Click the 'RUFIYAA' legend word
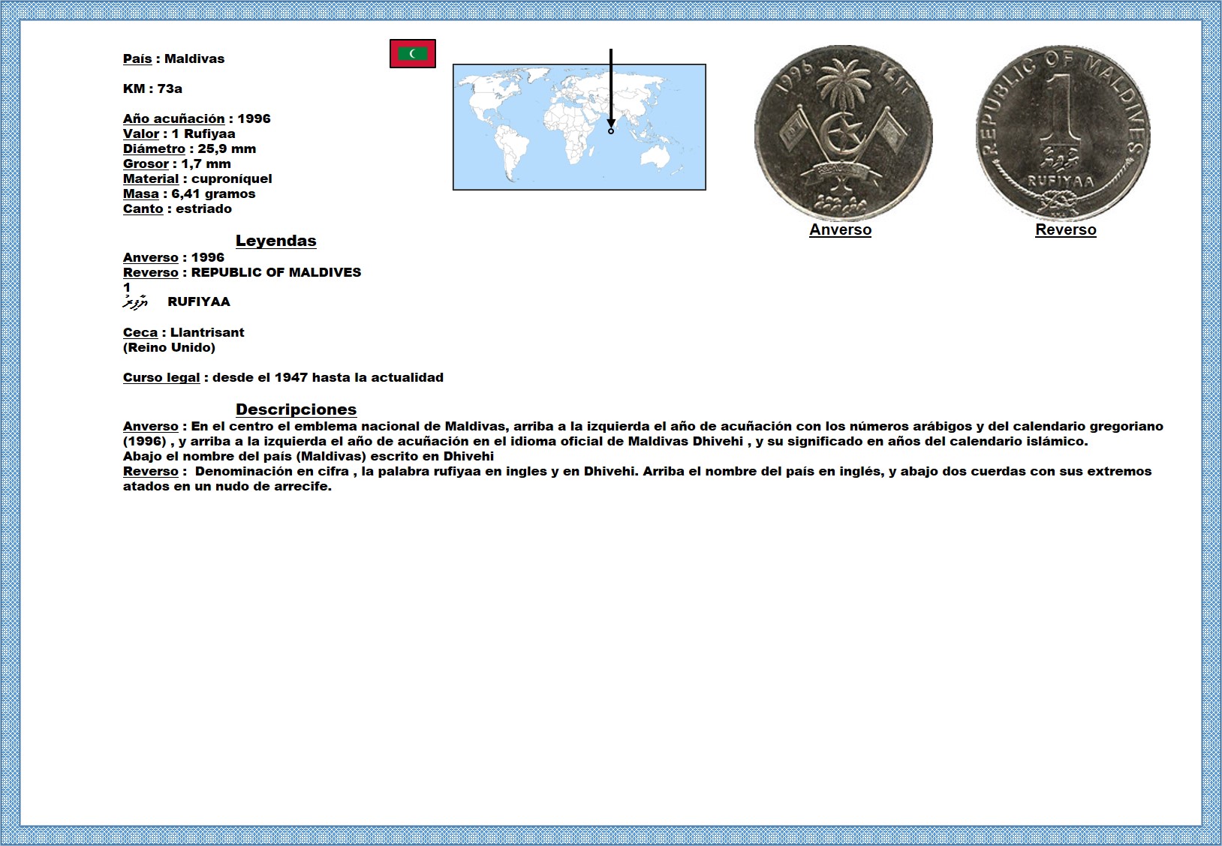 coord(199,301)
